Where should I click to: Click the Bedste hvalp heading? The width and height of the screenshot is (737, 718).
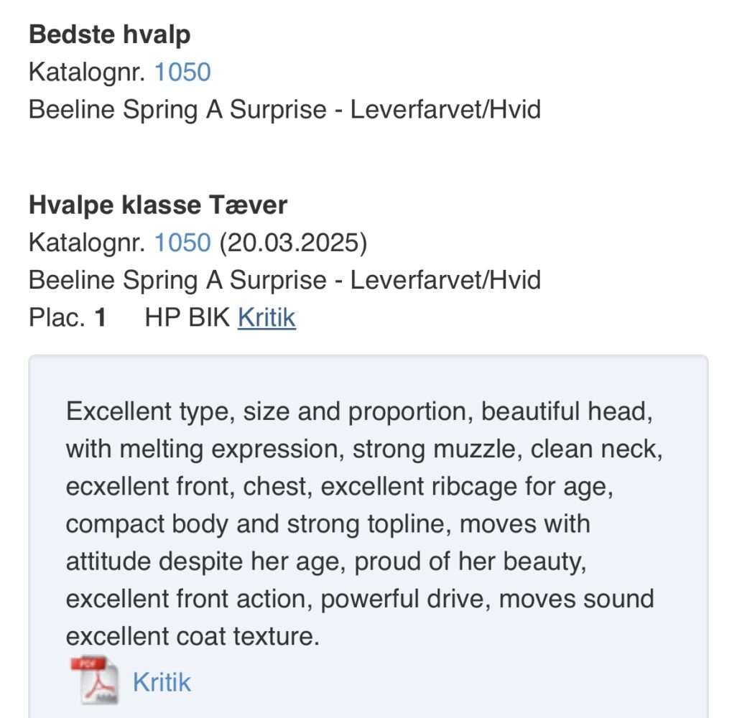coord(109,34)
